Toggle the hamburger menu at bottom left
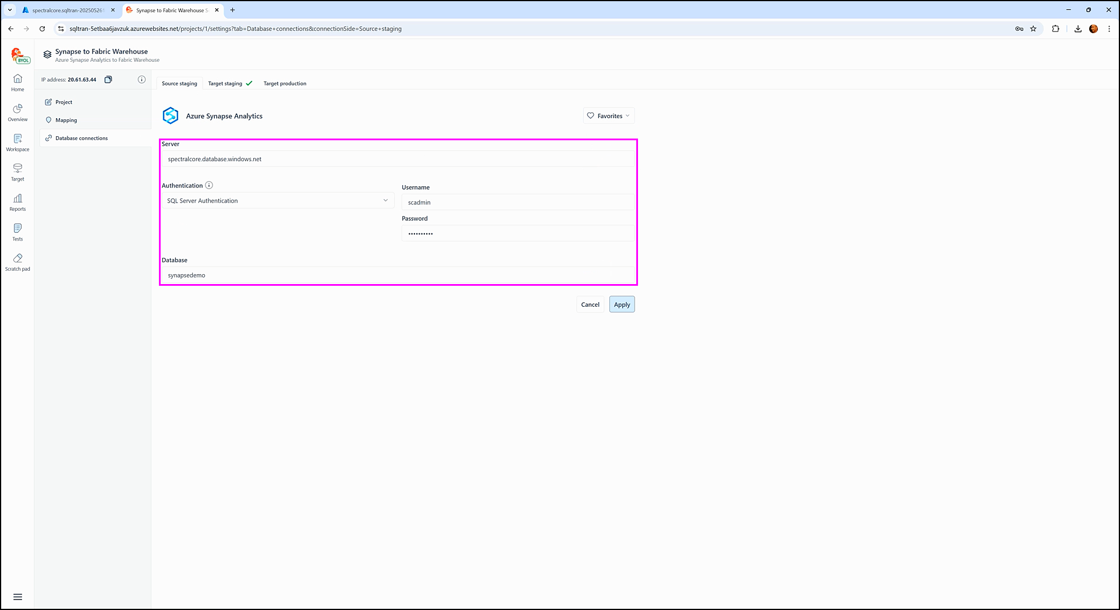 point(17,597)
